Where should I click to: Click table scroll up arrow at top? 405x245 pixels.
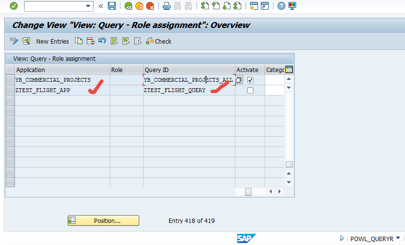point(289,79)
